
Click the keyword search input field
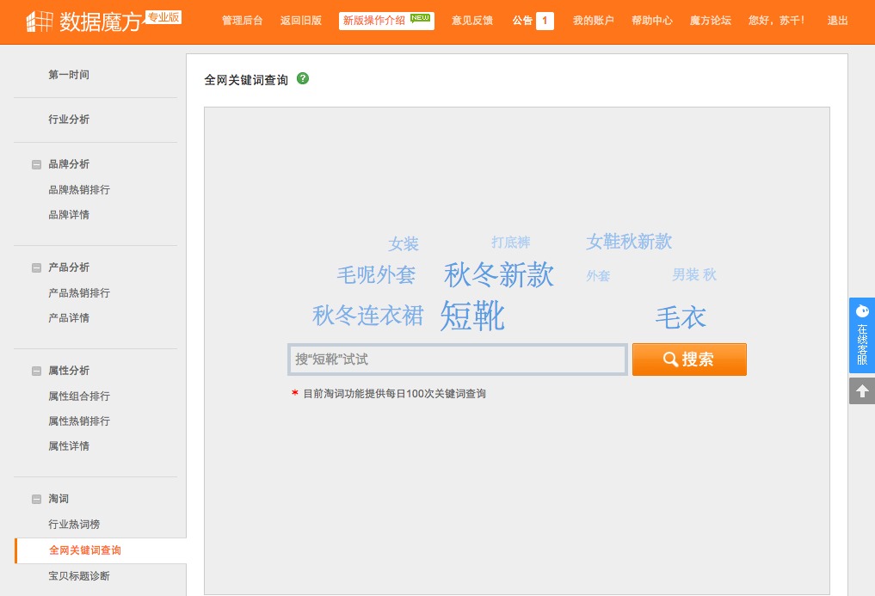click(x=457, y=359)
